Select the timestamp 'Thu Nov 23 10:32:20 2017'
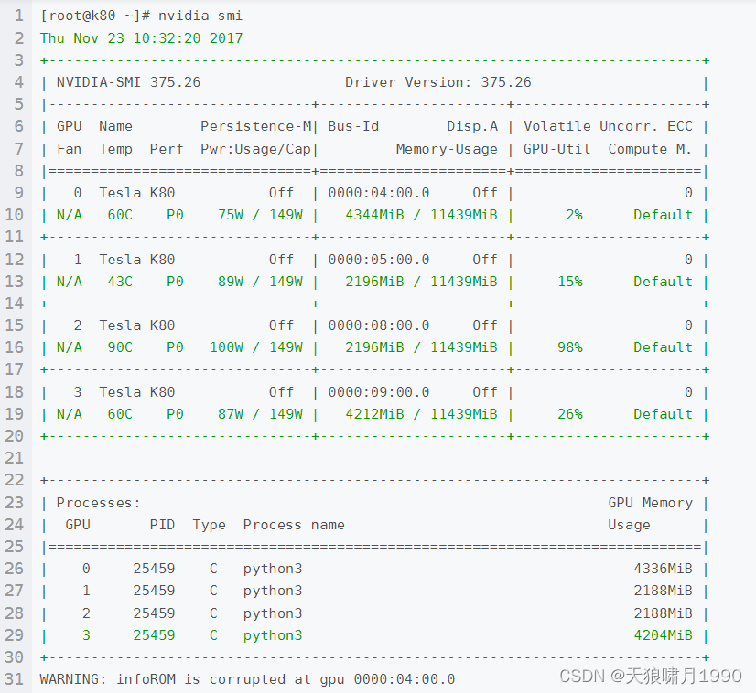756x693 pixels. tap(141, 38)
